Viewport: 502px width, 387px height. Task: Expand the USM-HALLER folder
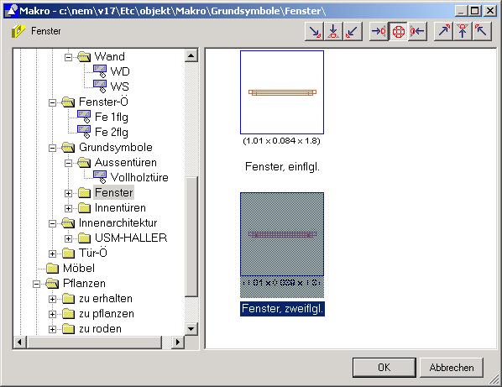pyautogui.click(x=68, y=238)
